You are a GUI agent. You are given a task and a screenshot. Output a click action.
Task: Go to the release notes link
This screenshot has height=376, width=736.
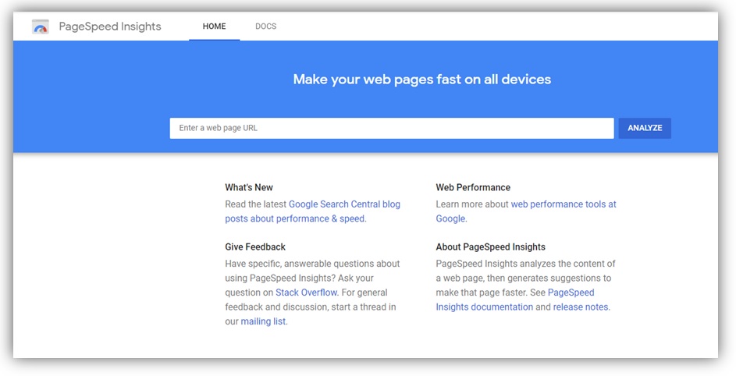click(x=581, y=307)
